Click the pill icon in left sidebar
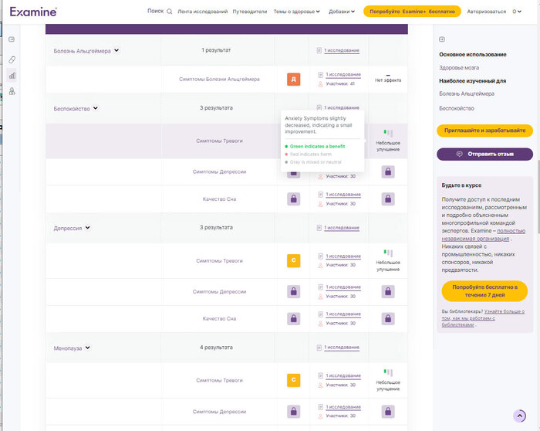 [12, 59]
